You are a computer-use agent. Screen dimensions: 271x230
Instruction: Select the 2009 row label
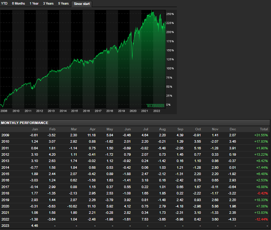(6, 135)
